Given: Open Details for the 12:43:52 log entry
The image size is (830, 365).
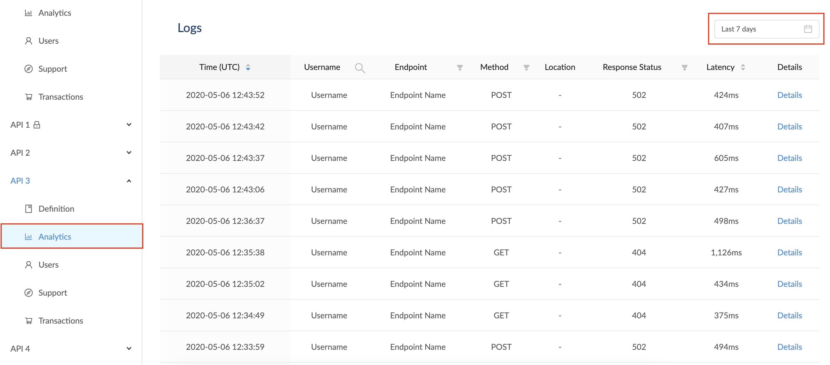Looking at the screenshot, I should click(789, 95).
